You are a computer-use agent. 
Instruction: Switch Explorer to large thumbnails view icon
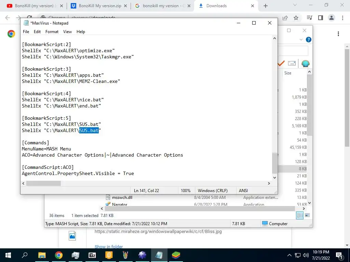[x=307, y=215]
